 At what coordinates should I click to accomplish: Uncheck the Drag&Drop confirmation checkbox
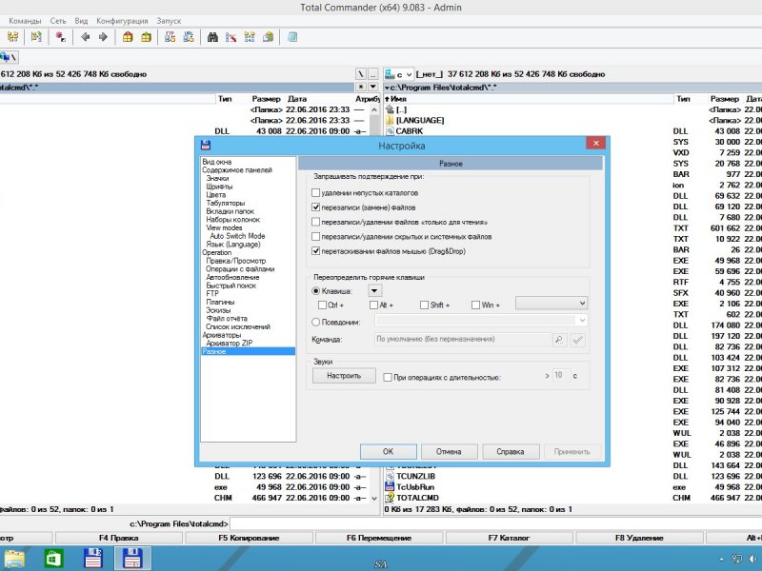pos(316,251)
